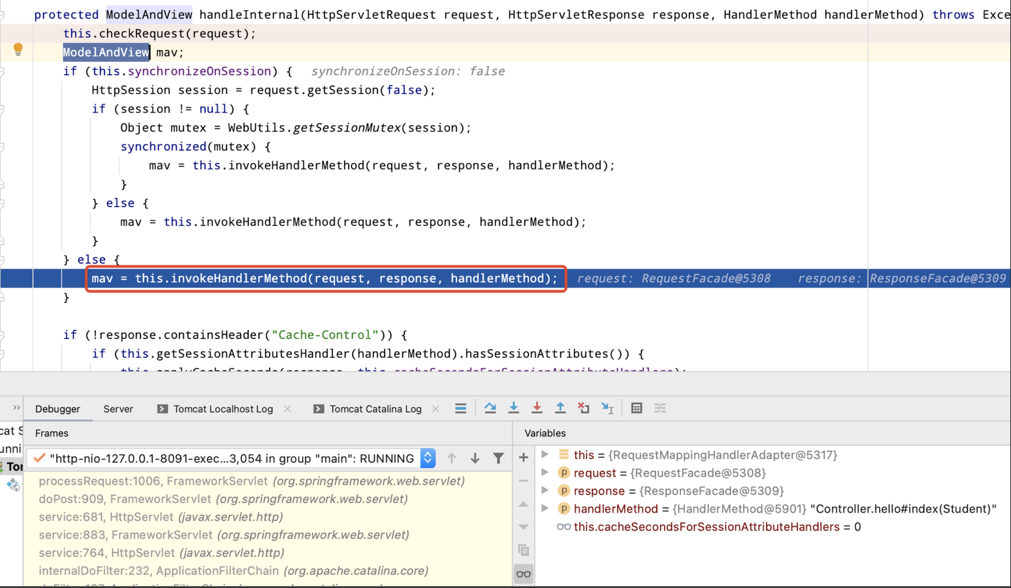Click the Run to Cursor icon
Viewport: 1011px width, 588px height.
[607, 409]
